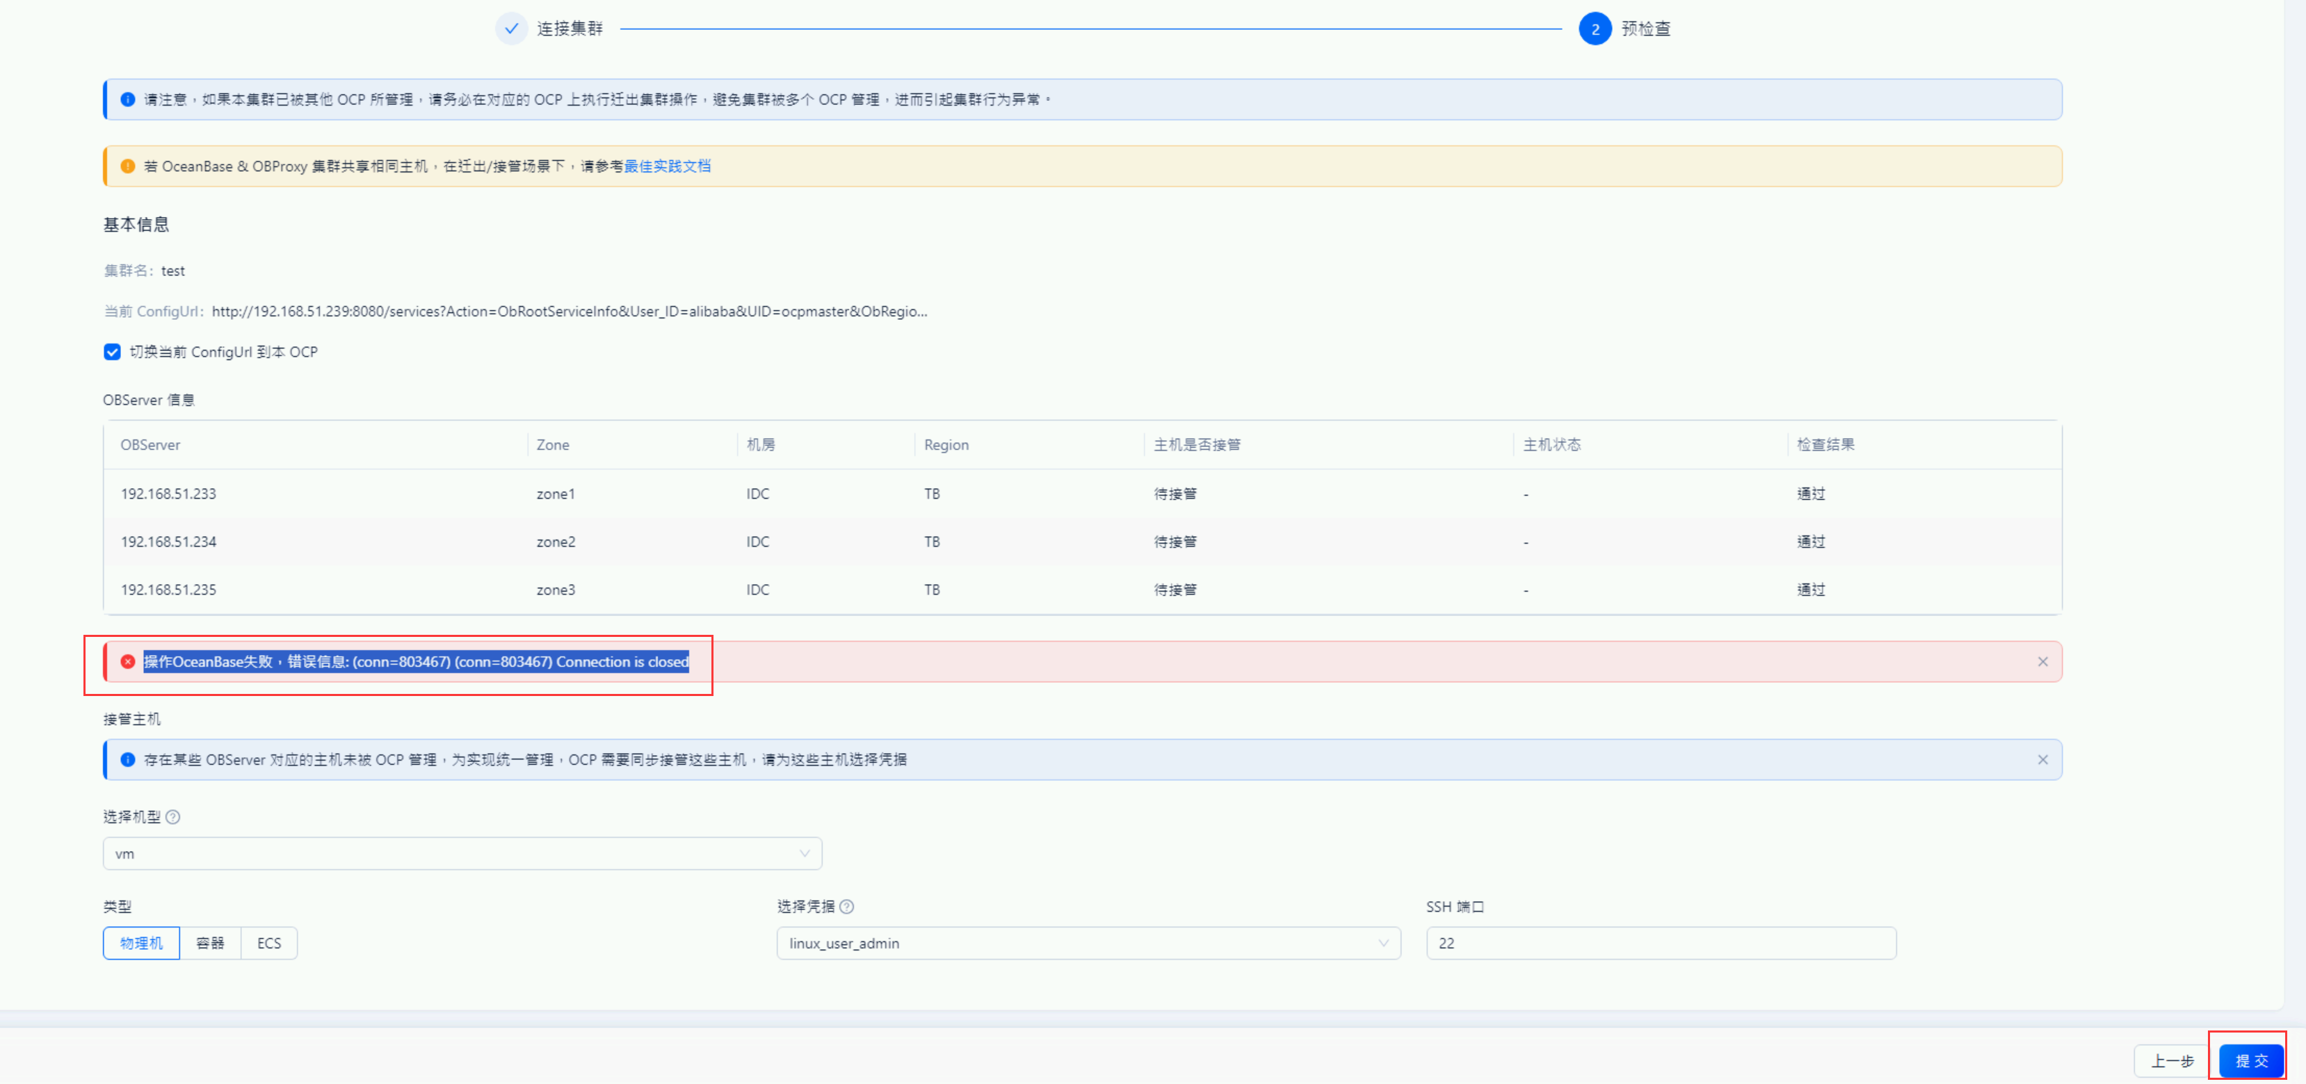
Task: Click 待接管 status for 192.168.51.233
Action: click(1175, 493)
